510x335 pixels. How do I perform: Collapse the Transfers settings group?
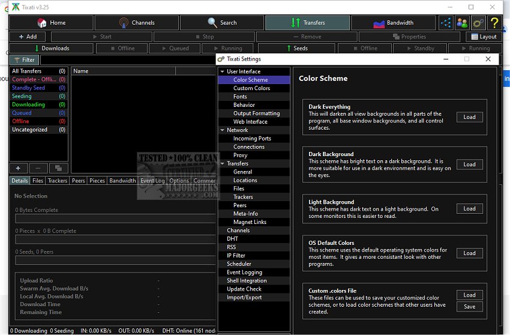(222, 163)
